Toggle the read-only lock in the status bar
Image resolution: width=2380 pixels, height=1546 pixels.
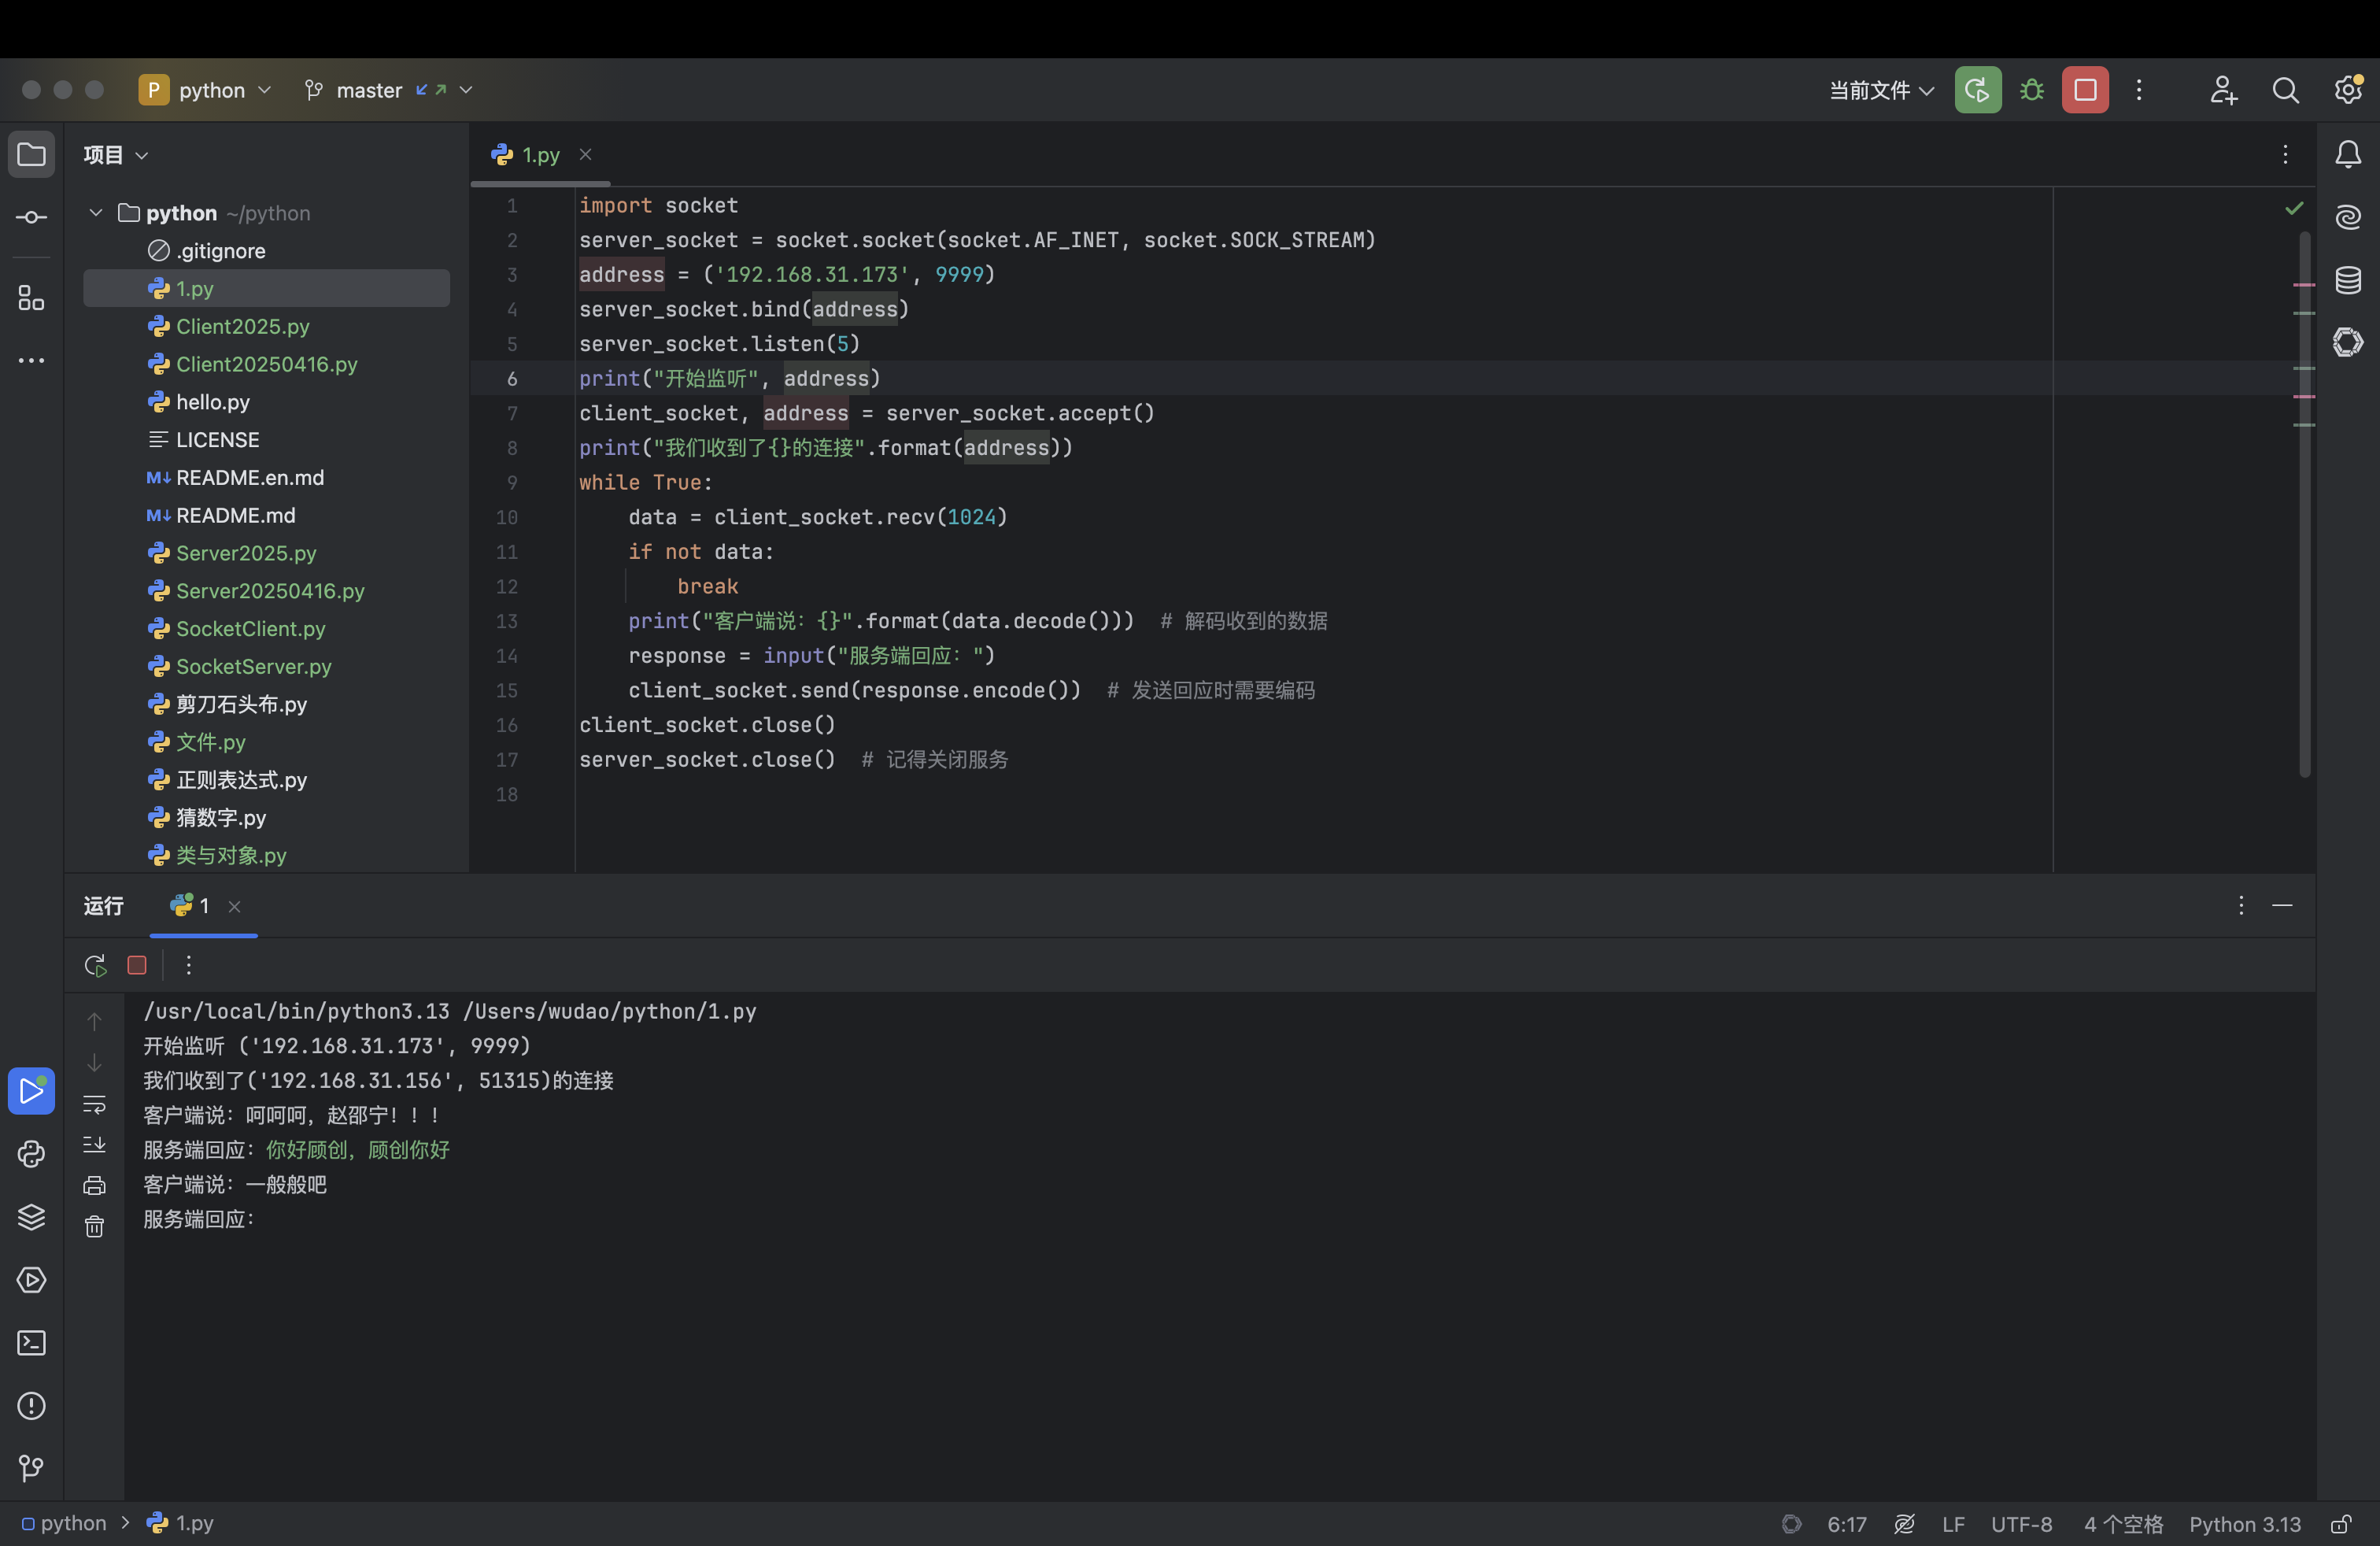pyautogui.click(x=2341, y=1524)
